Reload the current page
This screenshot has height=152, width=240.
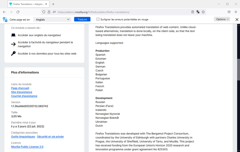tap(18, 12)
